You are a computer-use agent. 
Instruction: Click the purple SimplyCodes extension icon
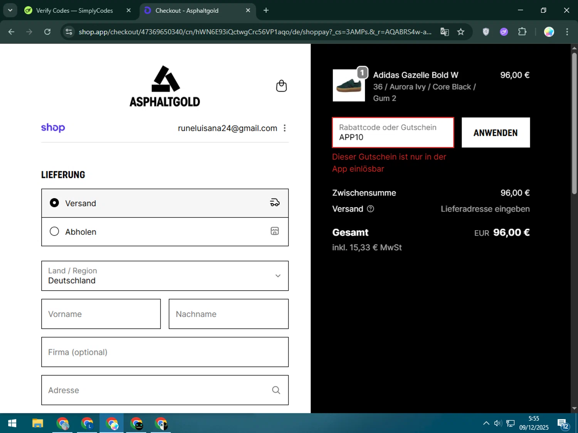click(x=504, y=32)
